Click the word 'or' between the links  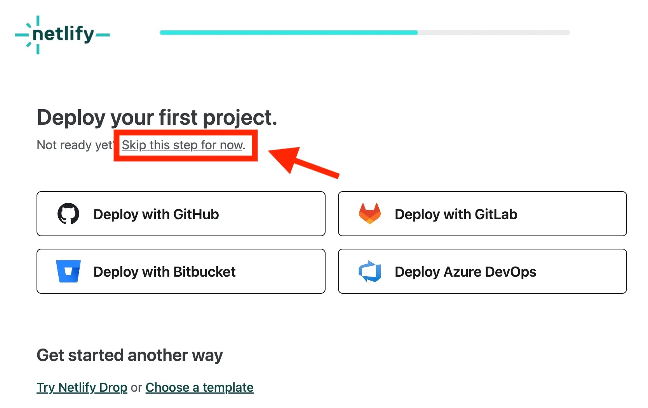pyautogui.click(x=136, y=388)
